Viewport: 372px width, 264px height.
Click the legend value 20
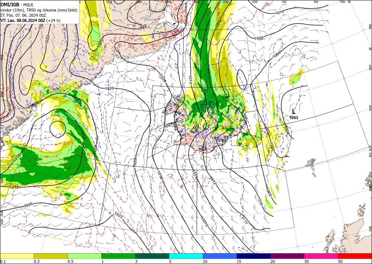pos(273,261)
